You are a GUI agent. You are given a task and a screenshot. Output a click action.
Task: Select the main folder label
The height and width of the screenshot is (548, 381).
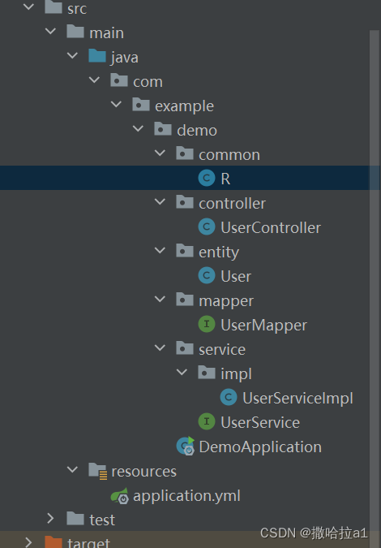[x=107, y=32]
